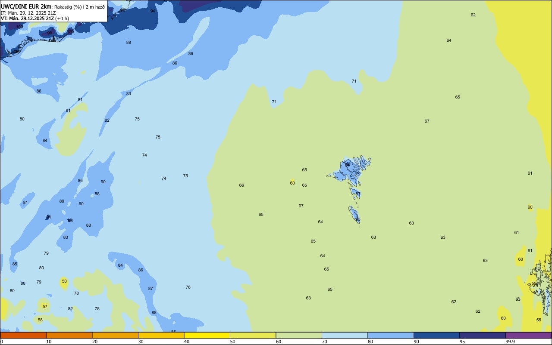552x345 pixels.
Task: Click the humidity value "66" on the map
Action: pos(241,185)
